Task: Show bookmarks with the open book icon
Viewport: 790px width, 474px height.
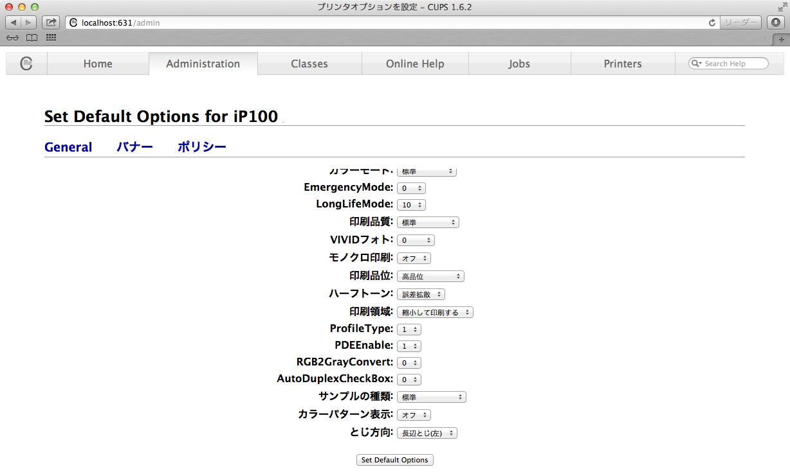Action: click(x=32, y=38)
